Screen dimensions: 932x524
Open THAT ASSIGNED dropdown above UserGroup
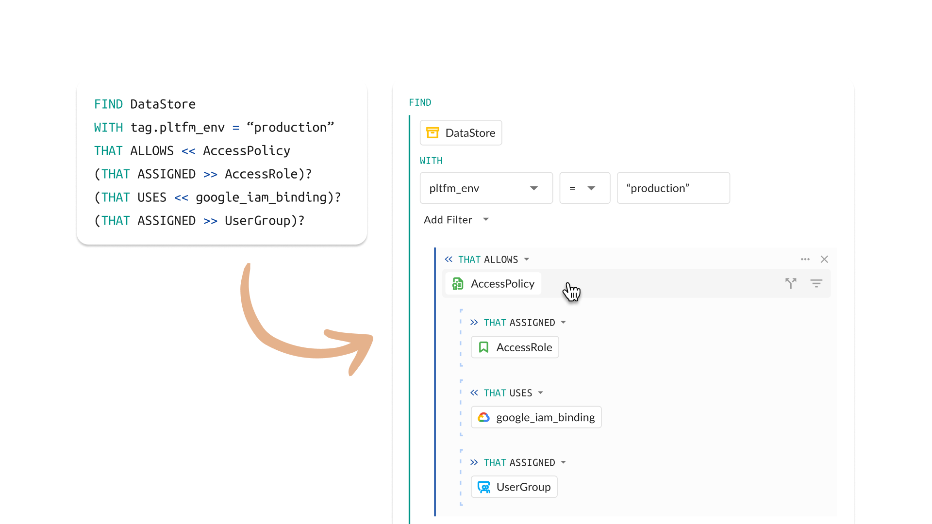pos(564,463)
